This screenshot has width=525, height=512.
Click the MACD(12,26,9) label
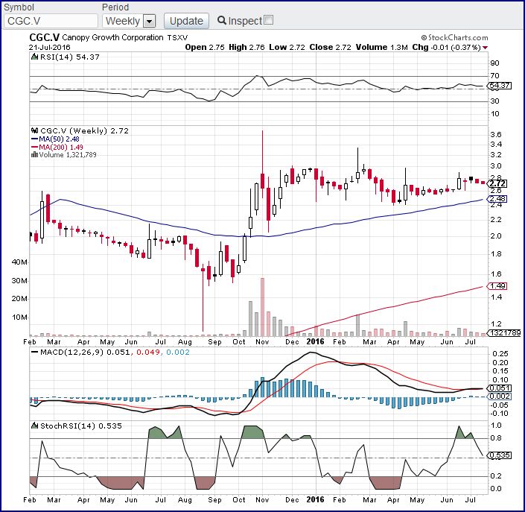tap(71, 353)
